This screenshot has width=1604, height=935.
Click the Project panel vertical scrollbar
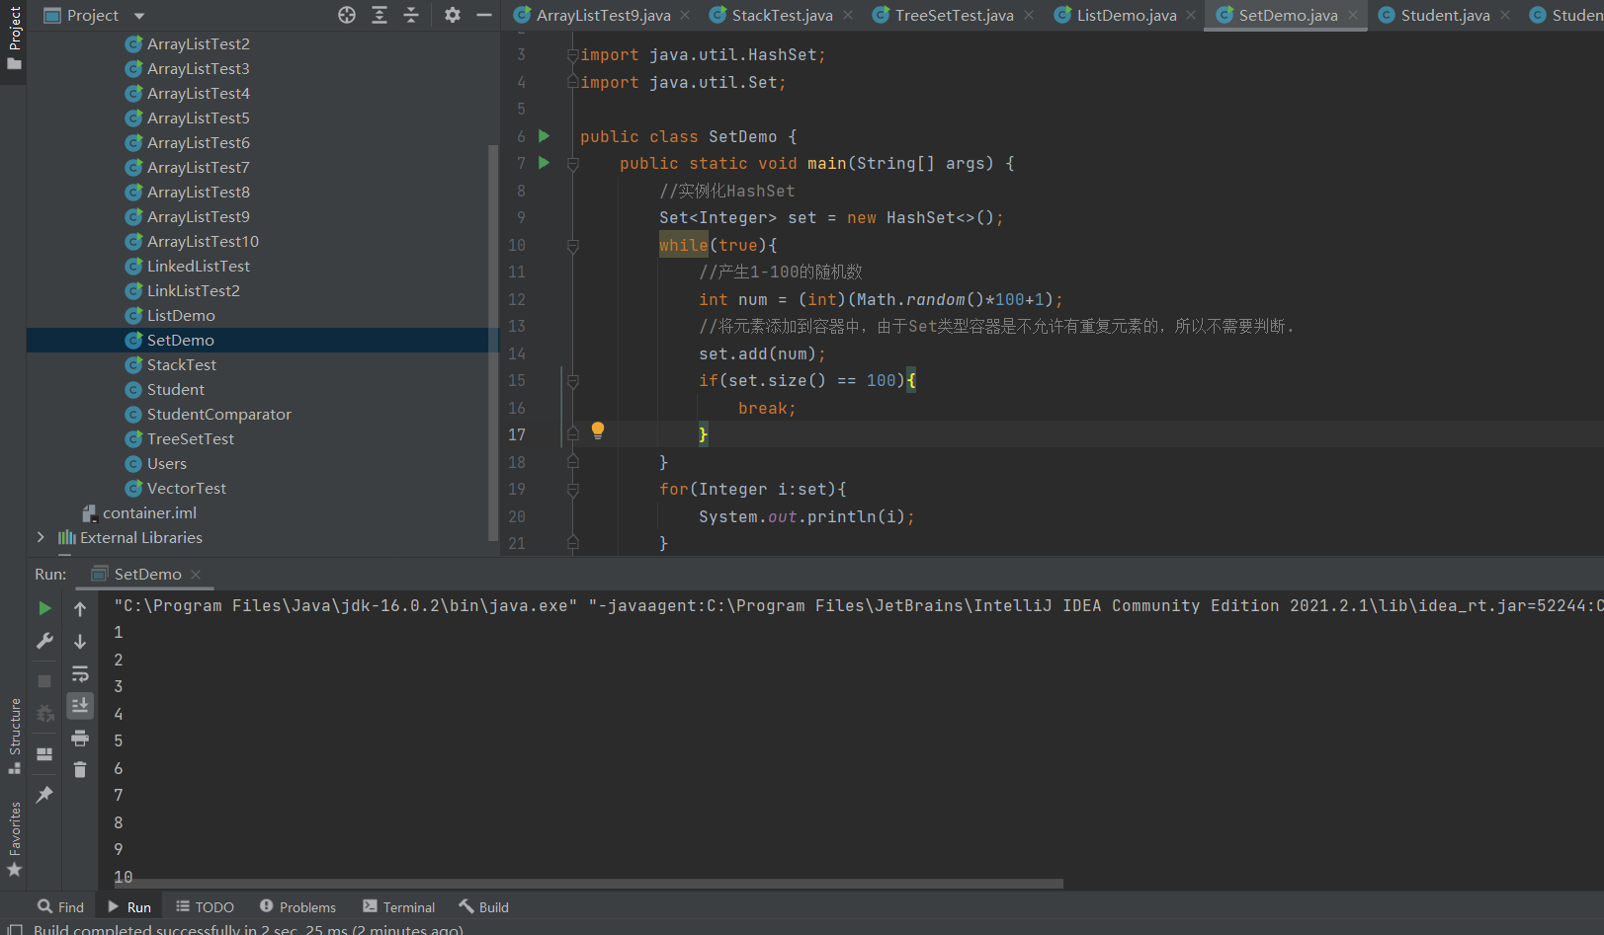click(493, 343)
